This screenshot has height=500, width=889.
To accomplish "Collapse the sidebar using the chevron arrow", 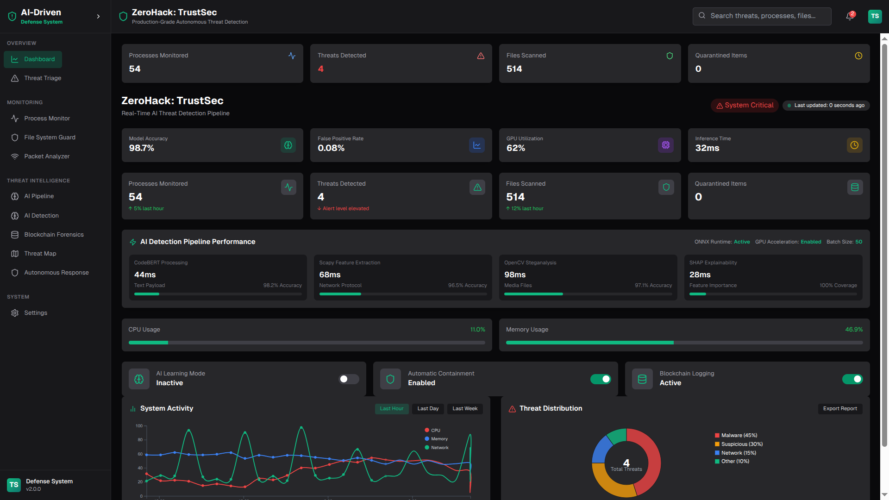I will point(98,17).
